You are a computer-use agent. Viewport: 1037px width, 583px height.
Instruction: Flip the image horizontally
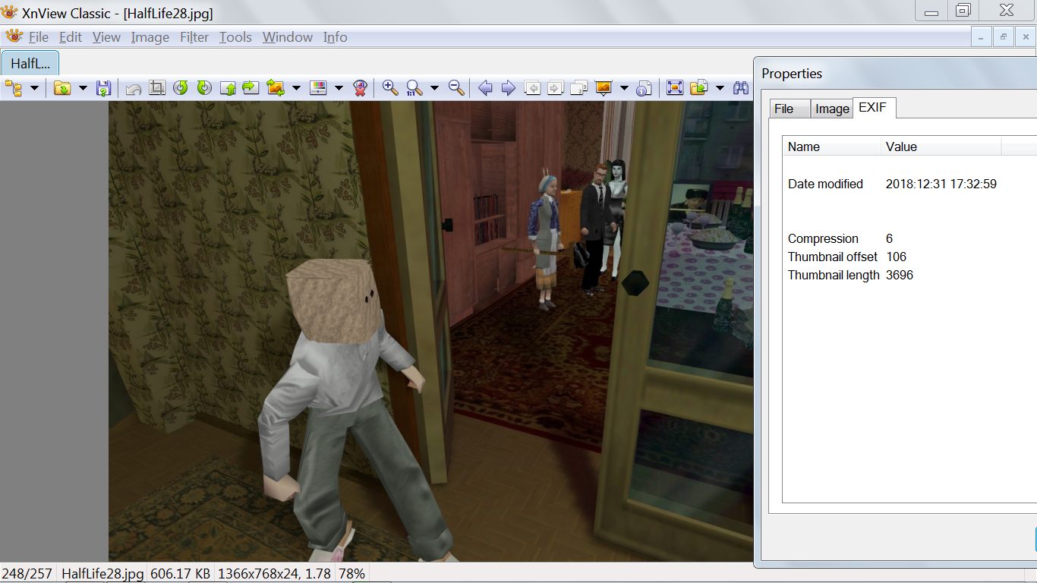(x=251, y=88)
